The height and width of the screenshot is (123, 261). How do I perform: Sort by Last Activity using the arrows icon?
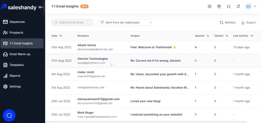tap(252, 36)
